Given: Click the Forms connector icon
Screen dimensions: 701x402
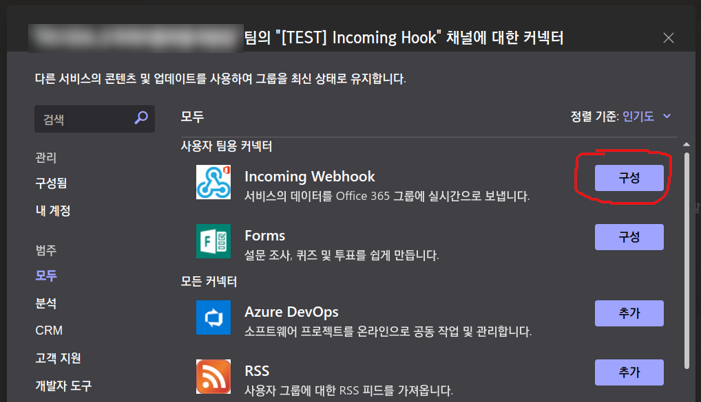Looking at the screenshot, I should pos(213,241).
